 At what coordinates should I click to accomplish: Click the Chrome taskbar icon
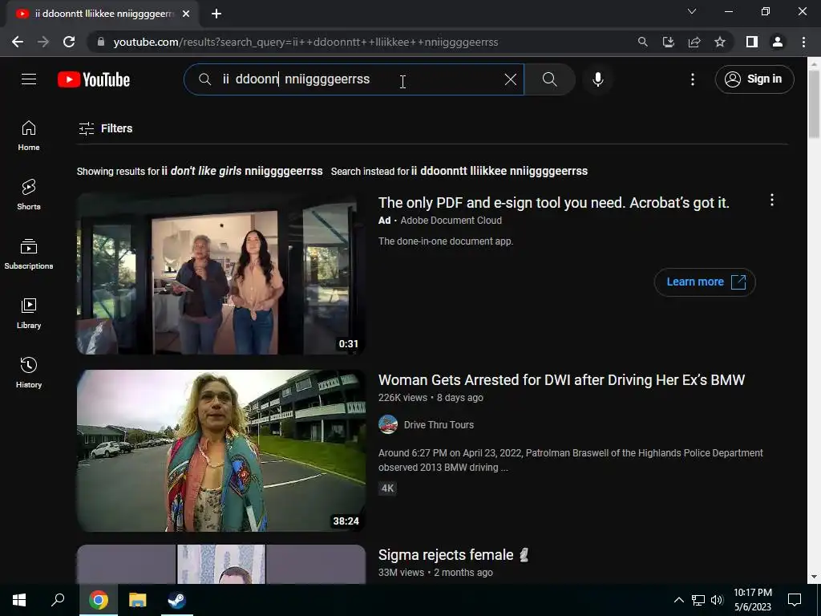(98, 600)
